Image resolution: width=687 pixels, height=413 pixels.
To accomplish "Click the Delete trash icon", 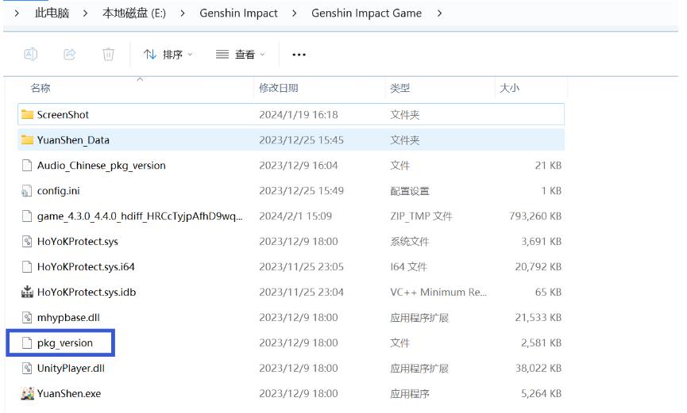I will 108,54.
